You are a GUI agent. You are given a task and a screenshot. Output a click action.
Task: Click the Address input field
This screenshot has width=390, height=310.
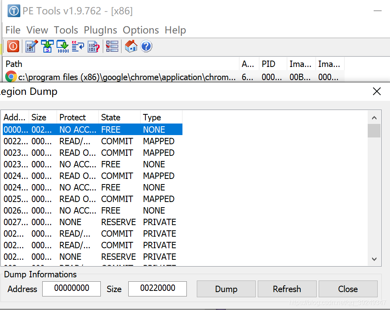[x=71, y=289]
